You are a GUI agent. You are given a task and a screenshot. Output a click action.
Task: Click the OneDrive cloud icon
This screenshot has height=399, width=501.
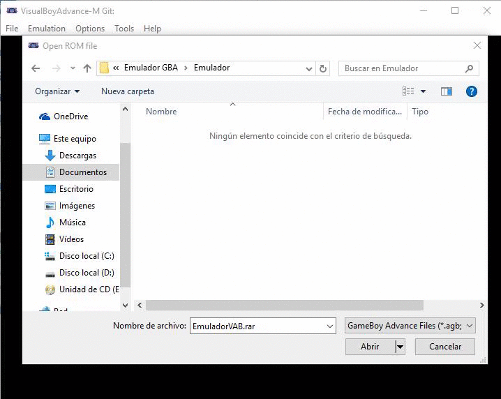pyautogui.click(x=45, y=116)
